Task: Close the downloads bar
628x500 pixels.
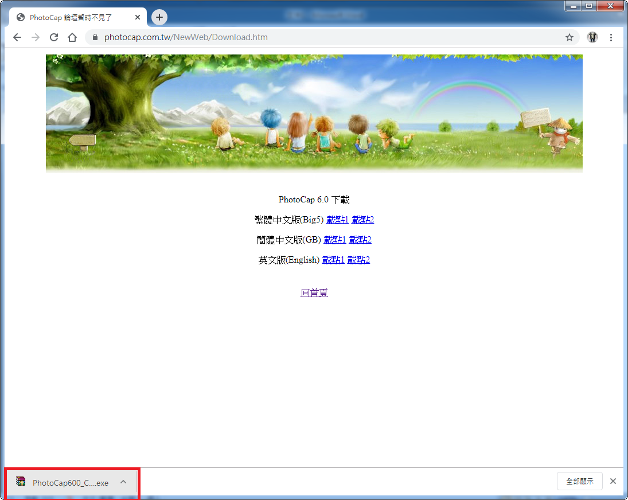Action: (613, 481)
